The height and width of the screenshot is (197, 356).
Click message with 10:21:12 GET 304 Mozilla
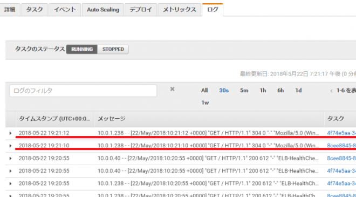tap(208, 133)
